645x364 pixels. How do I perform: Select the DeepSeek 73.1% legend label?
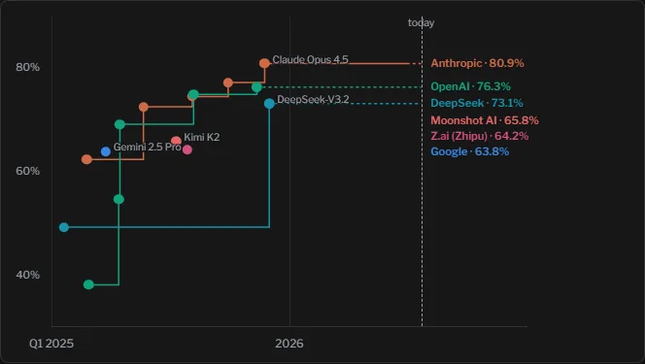click(x=477, y=103)
